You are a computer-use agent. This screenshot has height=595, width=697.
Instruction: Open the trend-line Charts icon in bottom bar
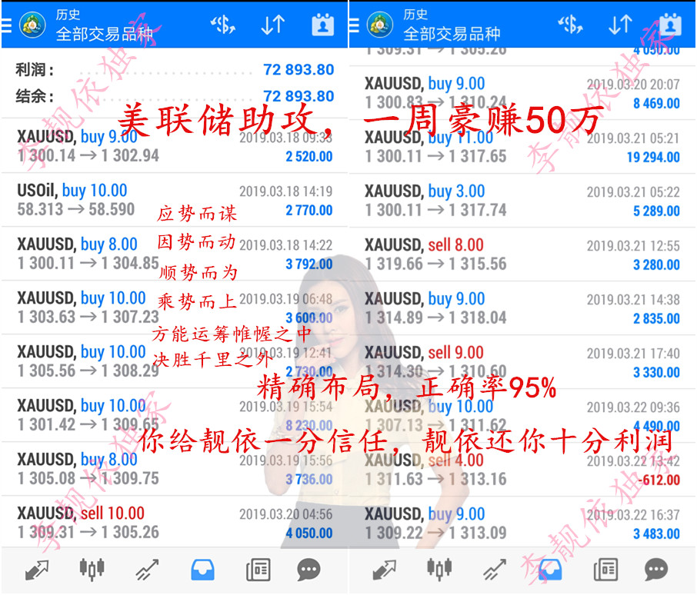coord(145,570)
